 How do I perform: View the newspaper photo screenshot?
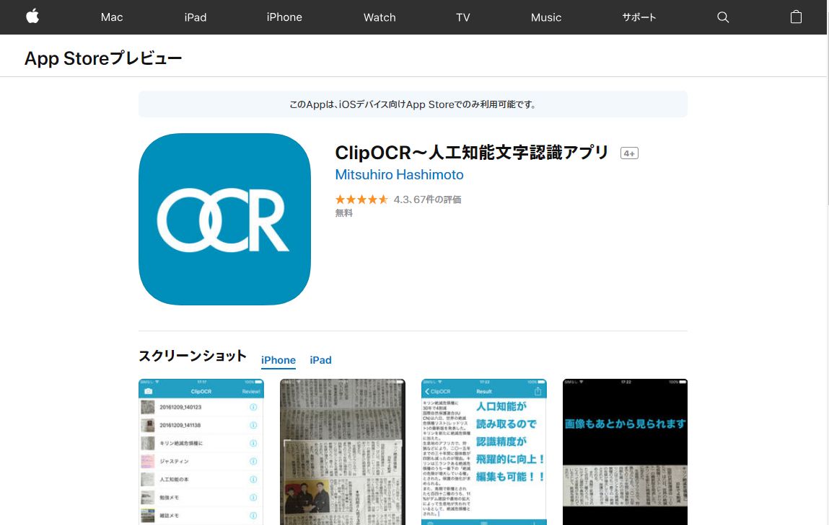343,452
